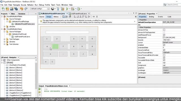The height and width of the screenshot is (101, 181).
Task: Select jToggleButton1 in the Navigator
Action: pyautogui.click(x=20, y=93)
